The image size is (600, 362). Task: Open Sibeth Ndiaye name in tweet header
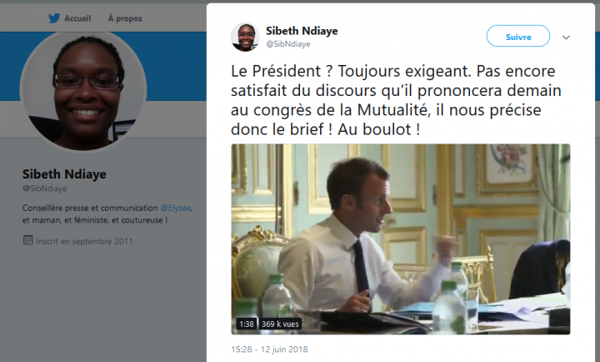click(x=302, y=31)
